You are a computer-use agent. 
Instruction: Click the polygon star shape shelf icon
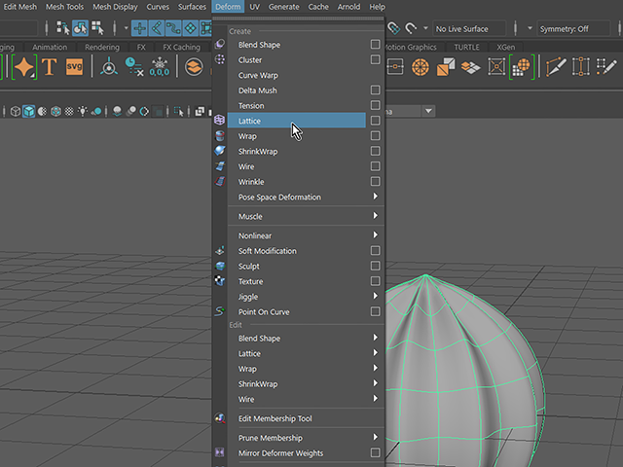pyautogui.click(x=24, y=67)
